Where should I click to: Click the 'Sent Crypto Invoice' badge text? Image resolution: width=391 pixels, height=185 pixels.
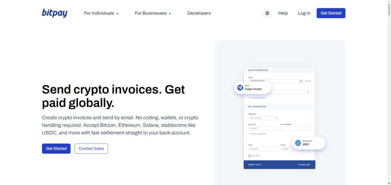tap(253, 87)
